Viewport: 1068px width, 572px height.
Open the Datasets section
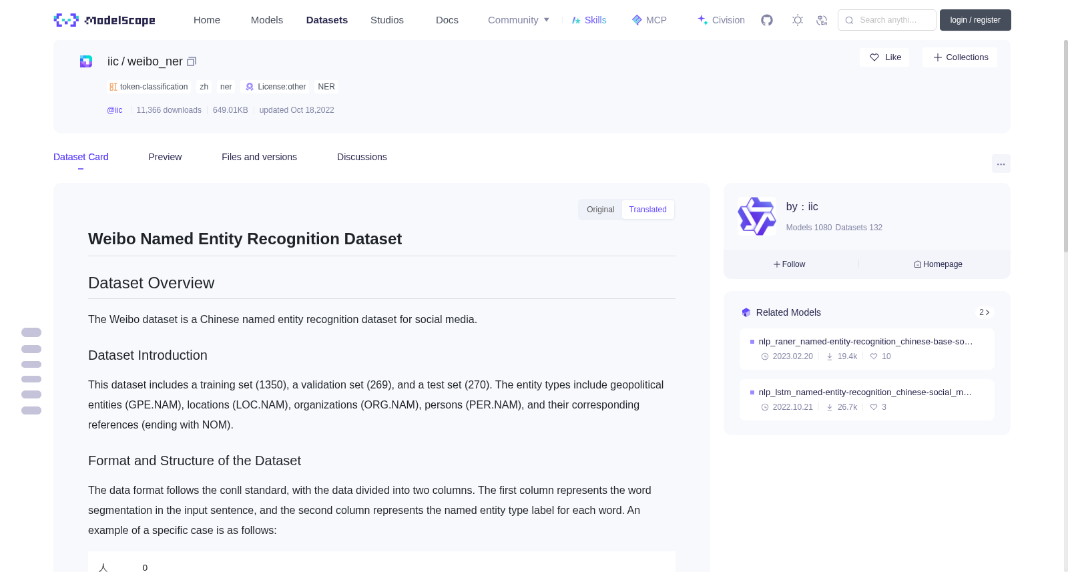click(x=327, y=20)
